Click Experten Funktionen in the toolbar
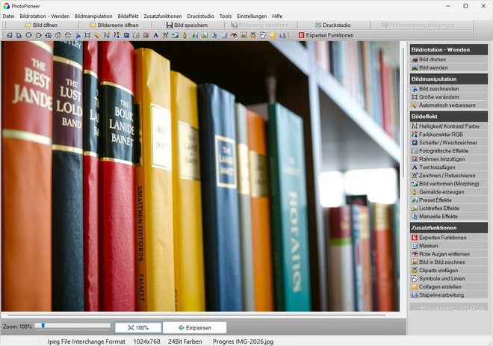The width and height of the screenshot is (493, 346). pos(325,35)
